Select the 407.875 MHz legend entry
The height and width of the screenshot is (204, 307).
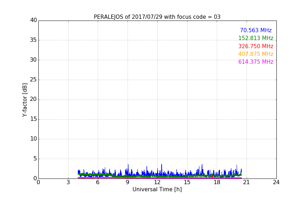click(256, 54)
